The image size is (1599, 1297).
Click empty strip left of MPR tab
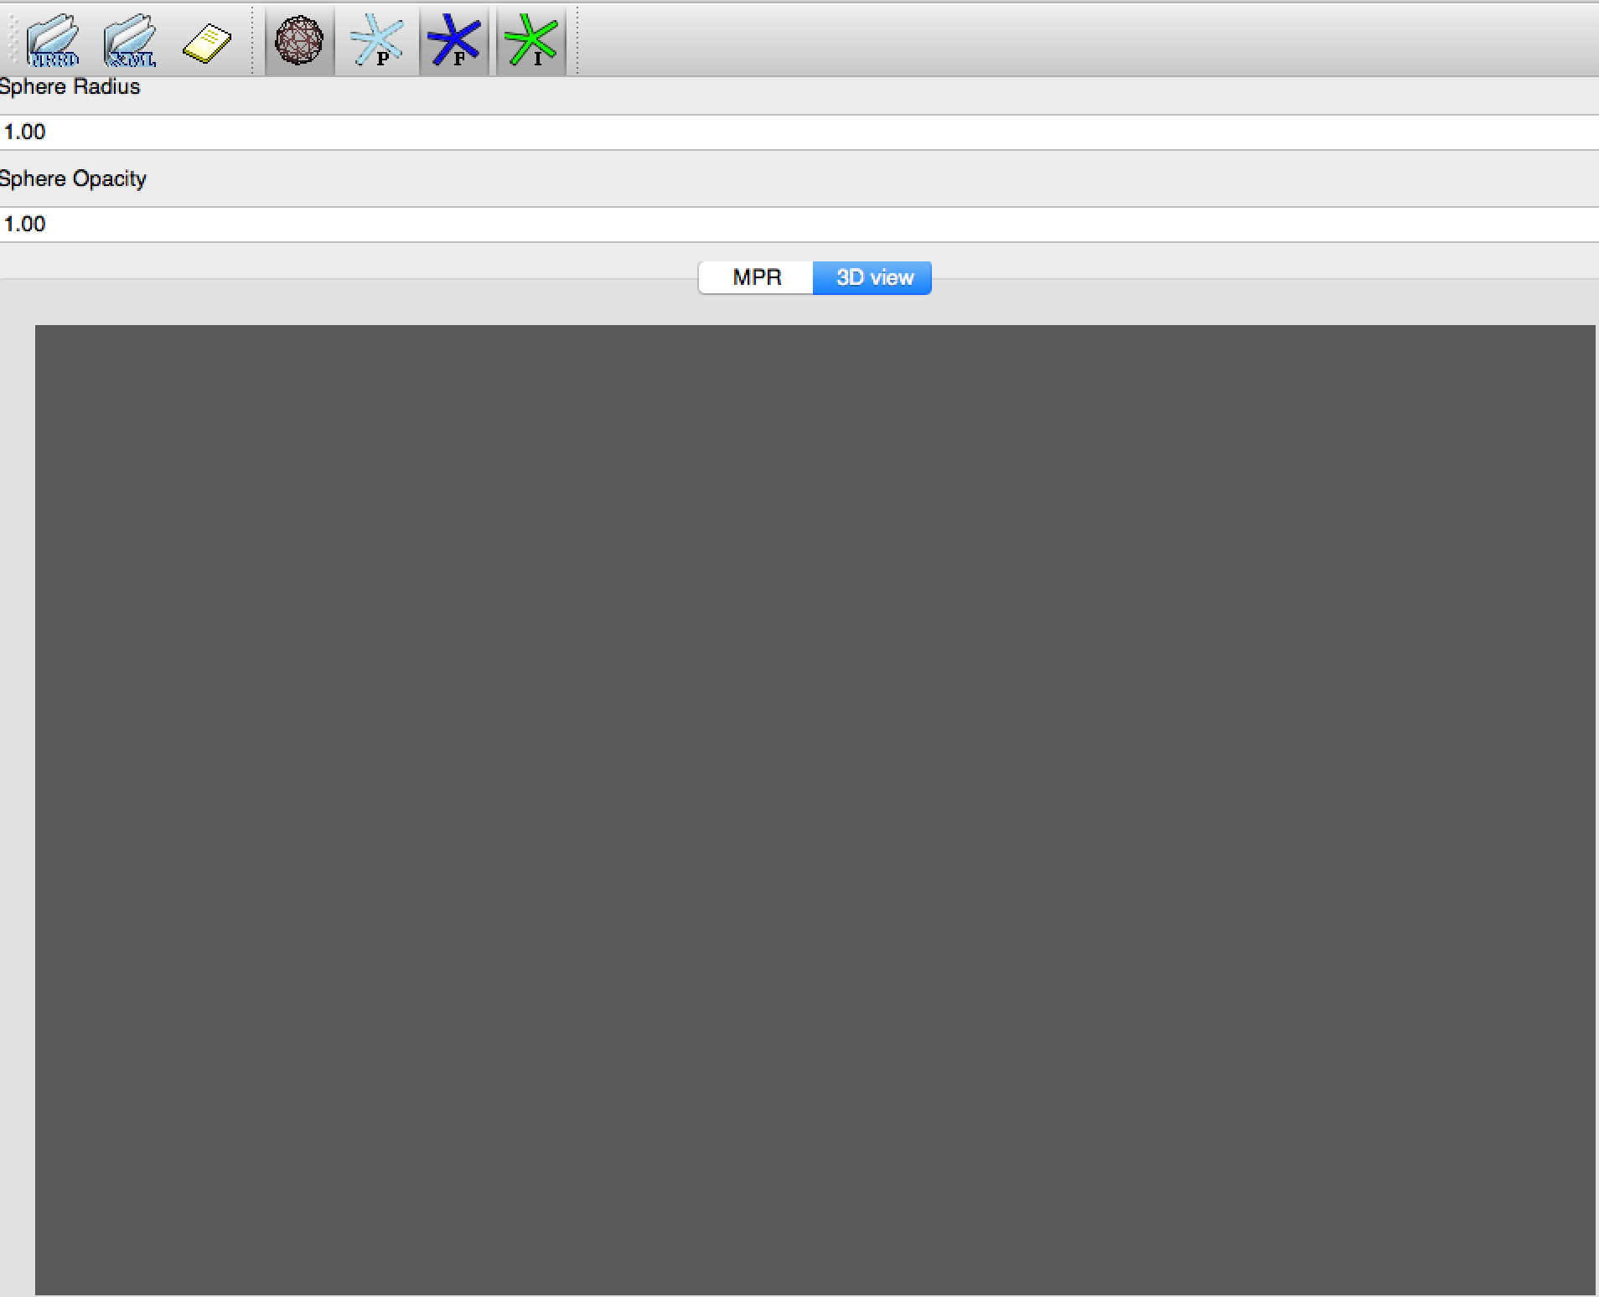(x=335, y=277)
